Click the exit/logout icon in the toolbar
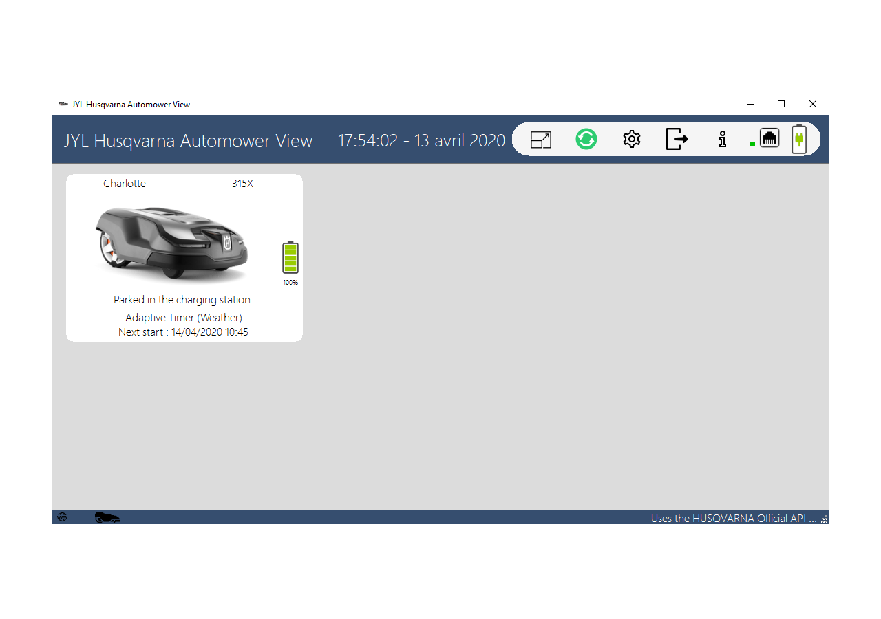 [x=677, y=139]
